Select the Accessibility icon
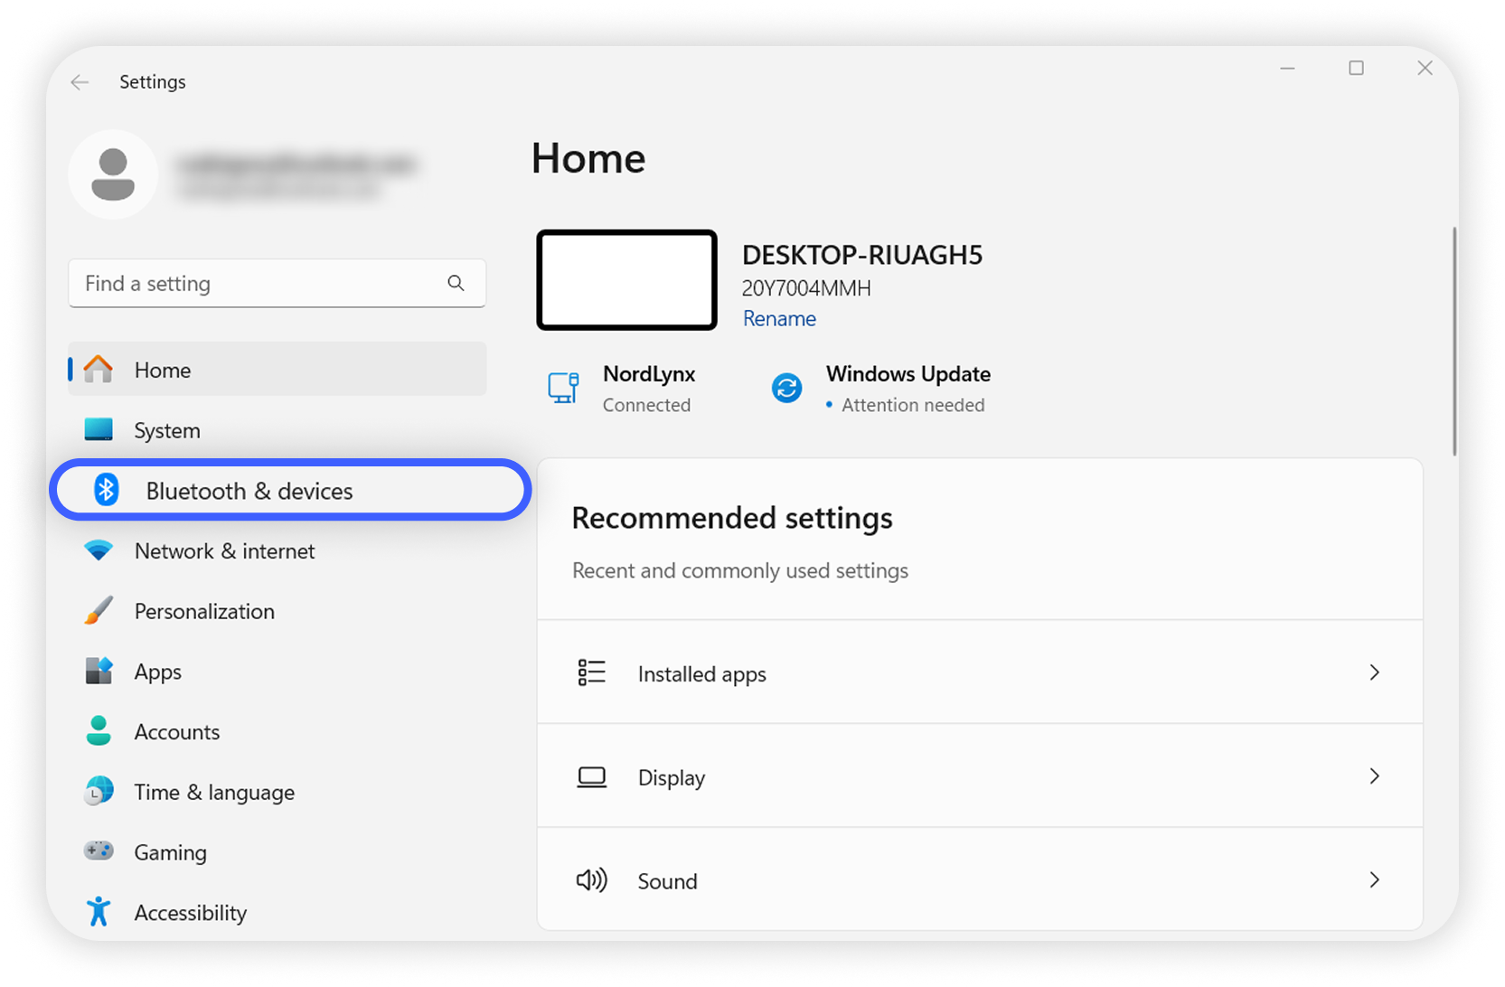The height and width of the screenshot is (987, 1505). click(x=99, y=912)
